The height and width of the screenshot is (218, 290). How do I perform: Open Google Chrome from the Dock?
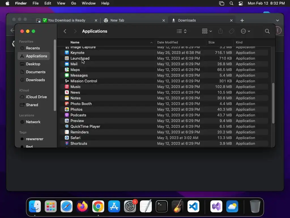pos(98,206)
